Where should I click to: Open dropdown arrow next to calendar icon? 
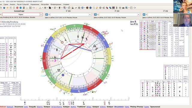[67, 8]
